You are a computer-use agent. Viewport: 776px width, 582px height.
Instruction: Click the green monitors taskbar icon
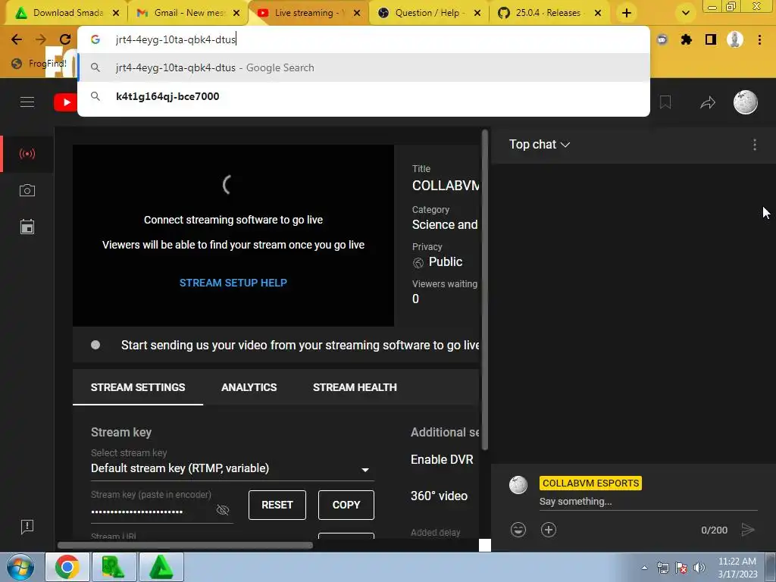point(114,567)
